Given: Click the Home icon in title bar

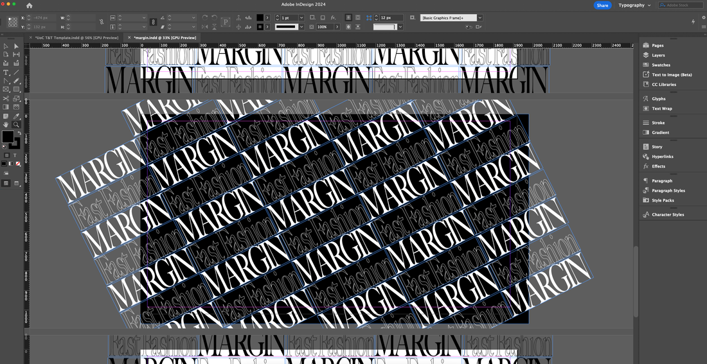Looking at the screenshot, I should coord(30,5).
